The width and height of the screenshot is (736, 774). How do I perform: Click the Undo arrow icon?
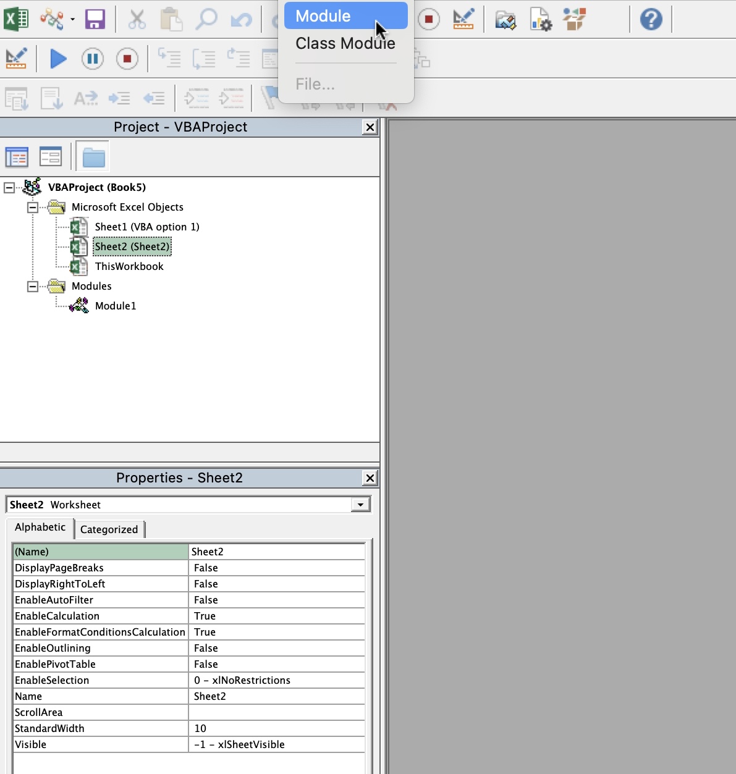241,19
